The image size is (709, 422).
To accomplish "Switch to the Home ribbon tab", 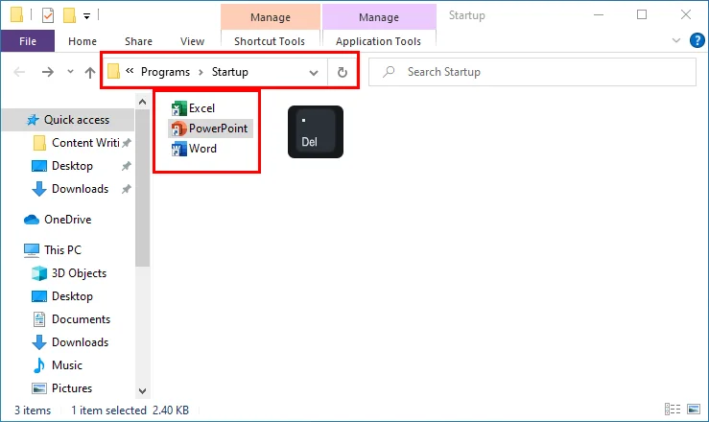I will pos(83,41).
